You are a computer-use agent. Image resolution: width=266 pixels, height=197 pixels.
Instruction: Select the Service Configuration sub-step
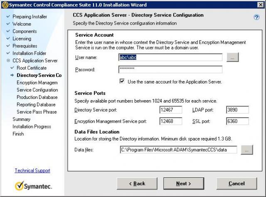coord(37,90)
